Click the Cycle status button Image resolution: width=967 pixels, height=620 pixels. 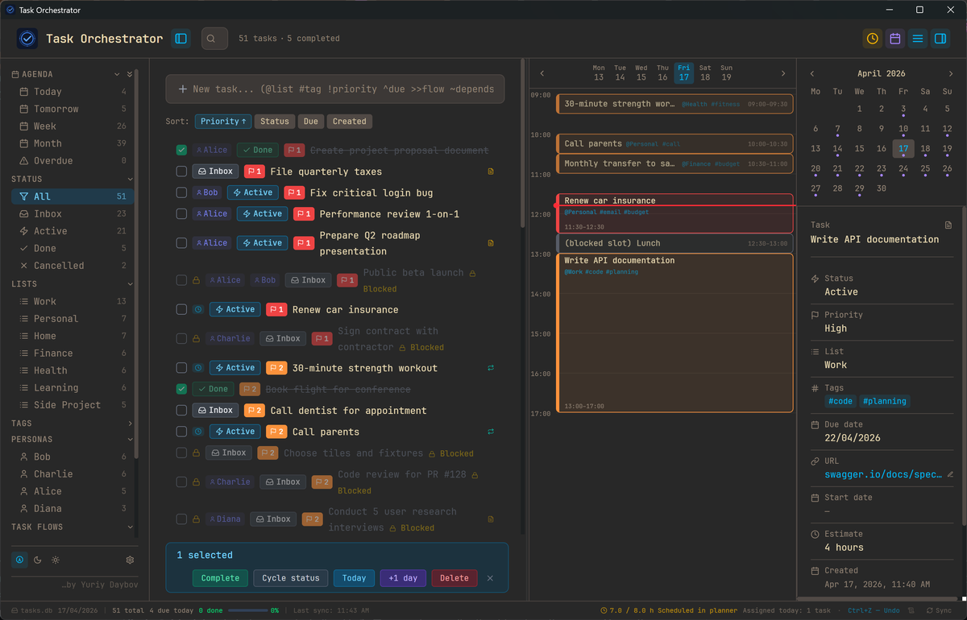291,578
